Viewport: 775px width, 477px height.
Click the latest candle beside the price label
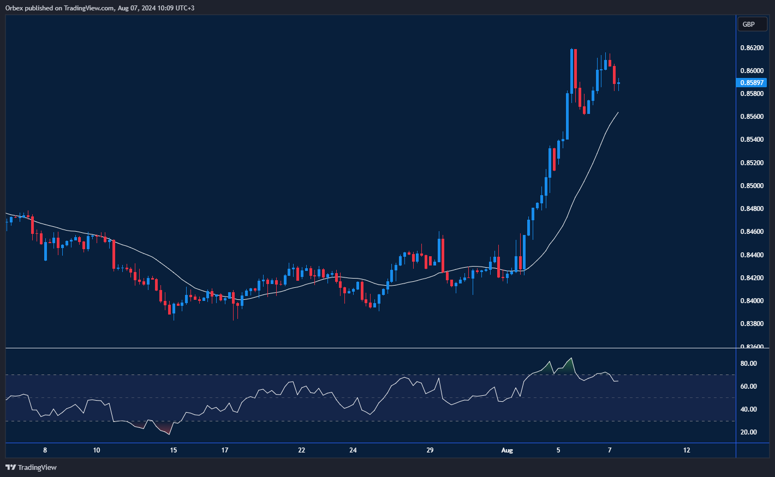point(618,83)
